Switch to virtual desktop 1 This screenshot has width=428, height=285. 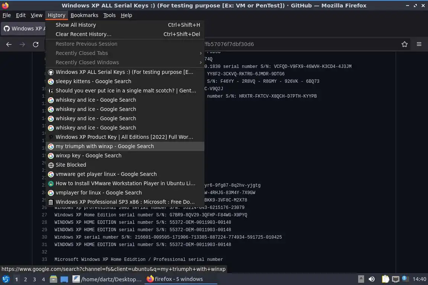click(16, 279)
